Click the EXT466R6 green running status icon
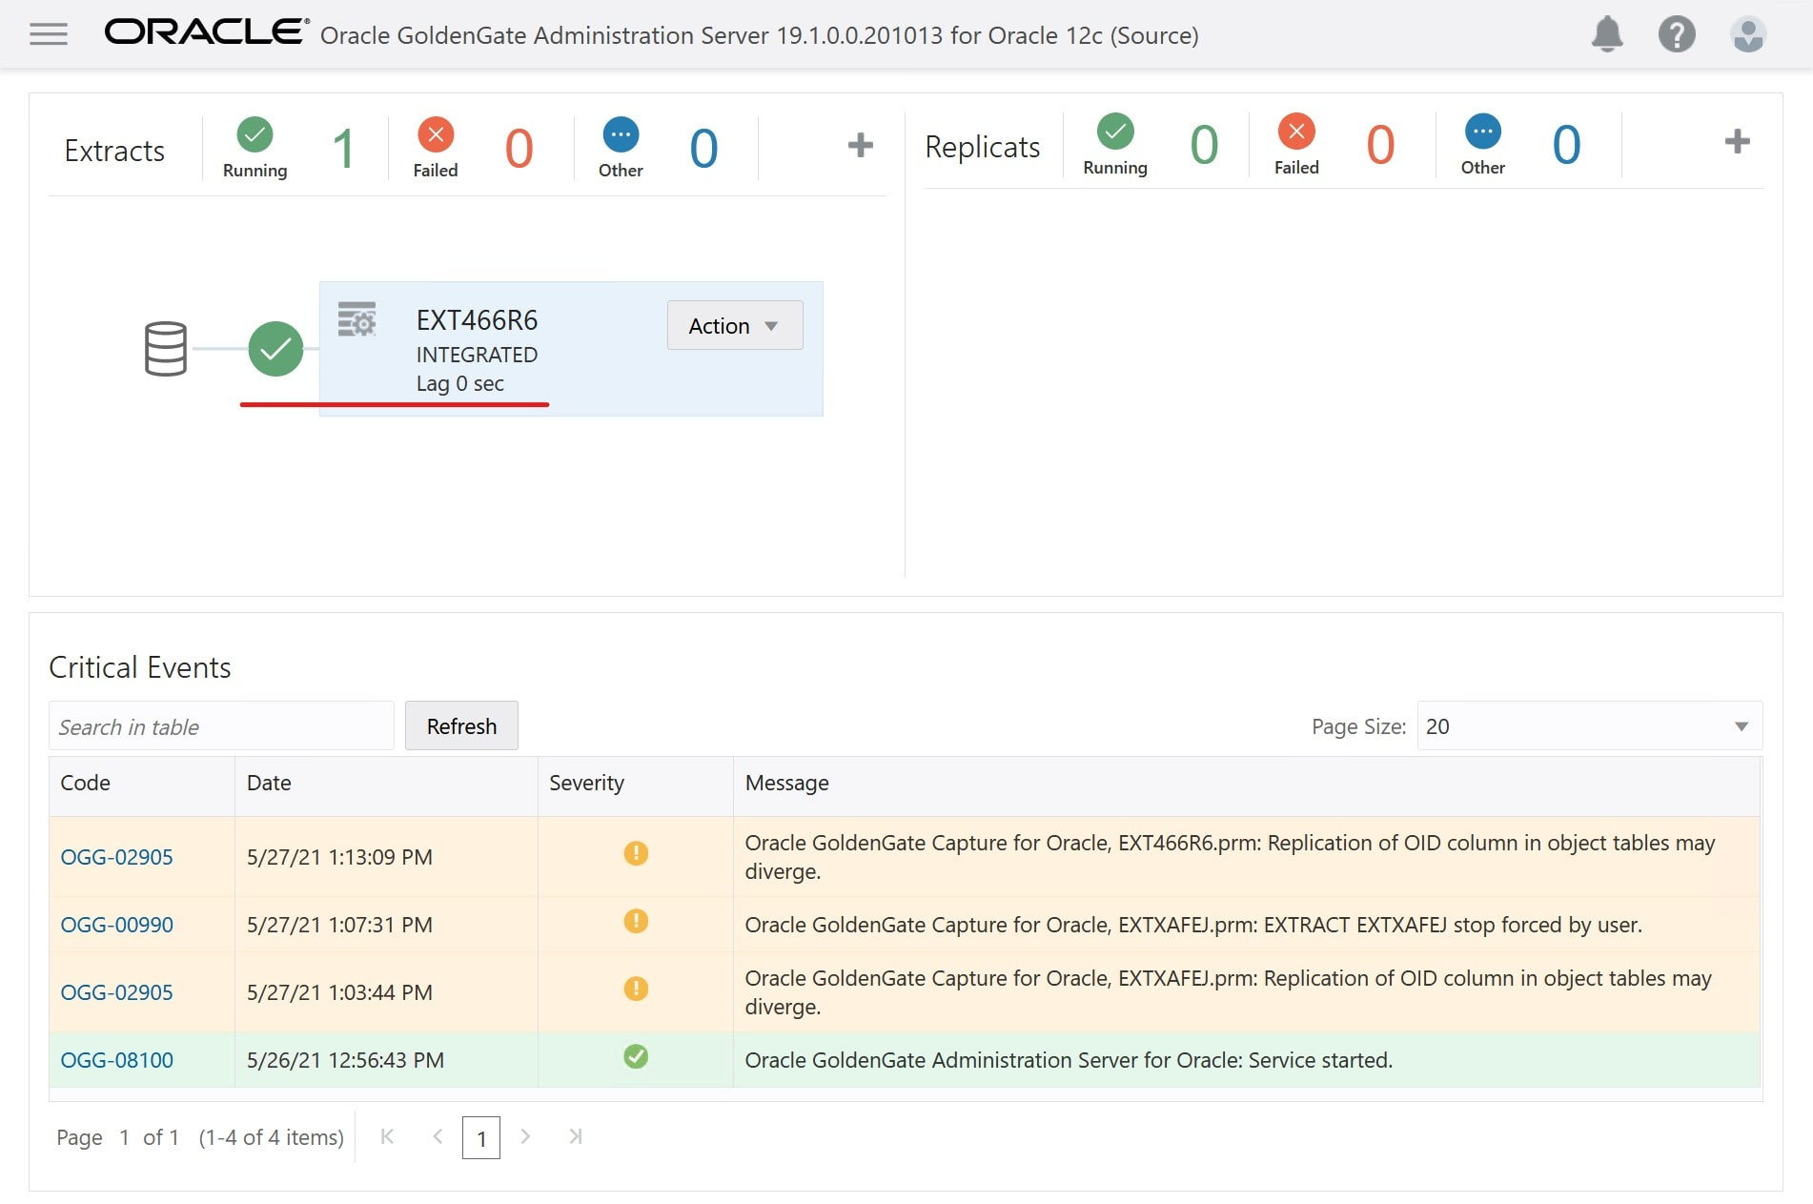The image size is (1813, 1204). click(x=275, y=349)
